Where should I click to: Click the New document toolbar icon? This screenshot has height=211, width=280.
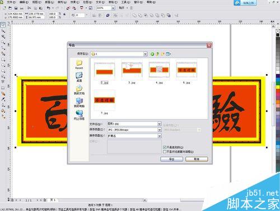(4, 8)
